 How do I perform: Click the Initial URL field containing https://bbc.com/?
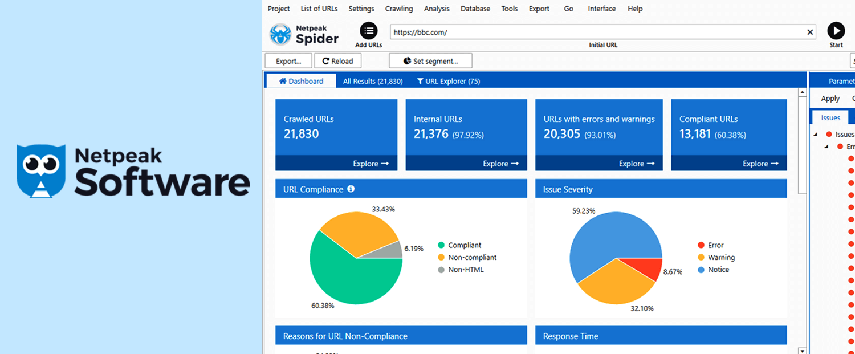[x=603, y=32]
